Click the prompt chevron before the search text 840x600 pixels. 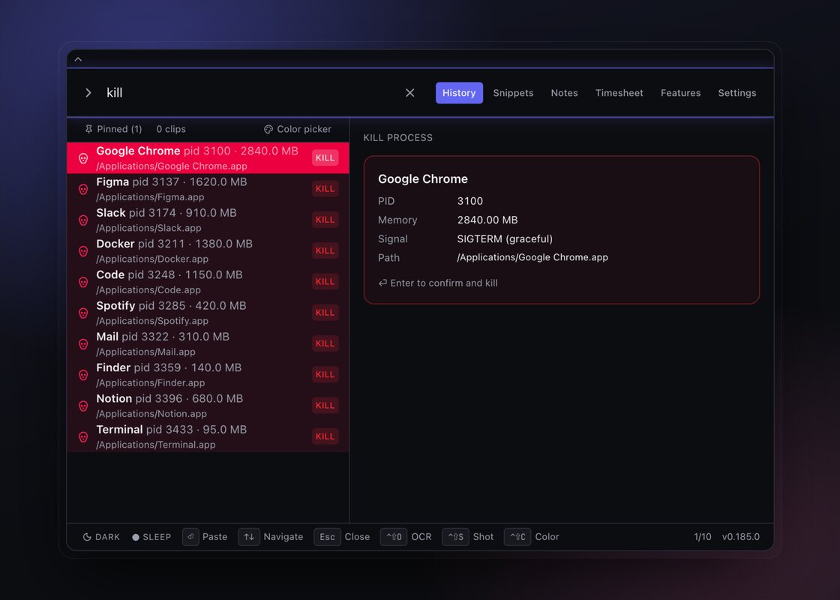point(88,93)
